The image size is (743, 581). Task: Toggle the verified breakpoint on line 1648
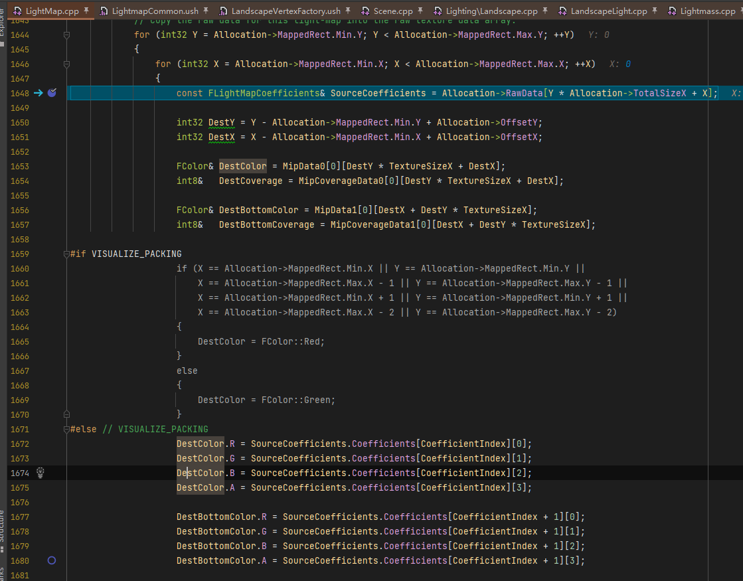(x=52, y=93)
